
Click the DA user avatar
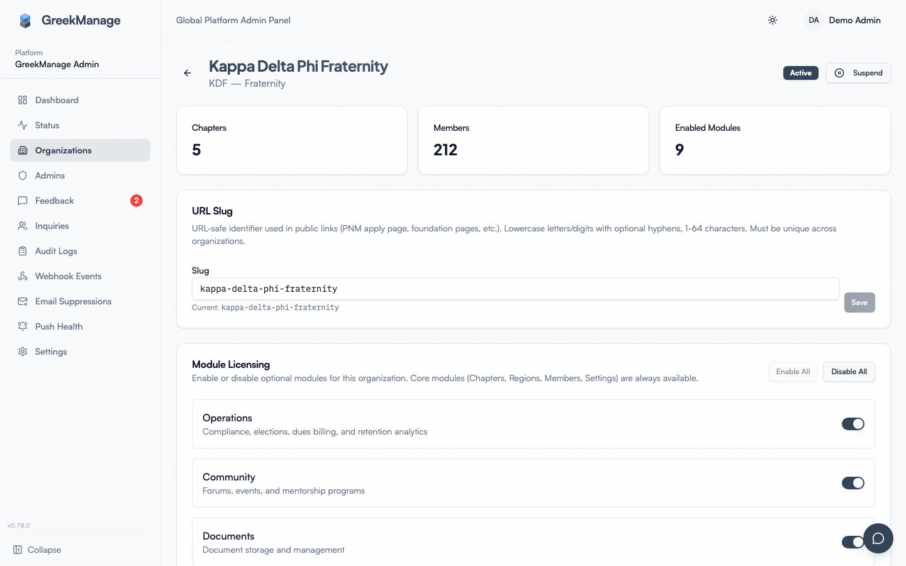point(814,20)
